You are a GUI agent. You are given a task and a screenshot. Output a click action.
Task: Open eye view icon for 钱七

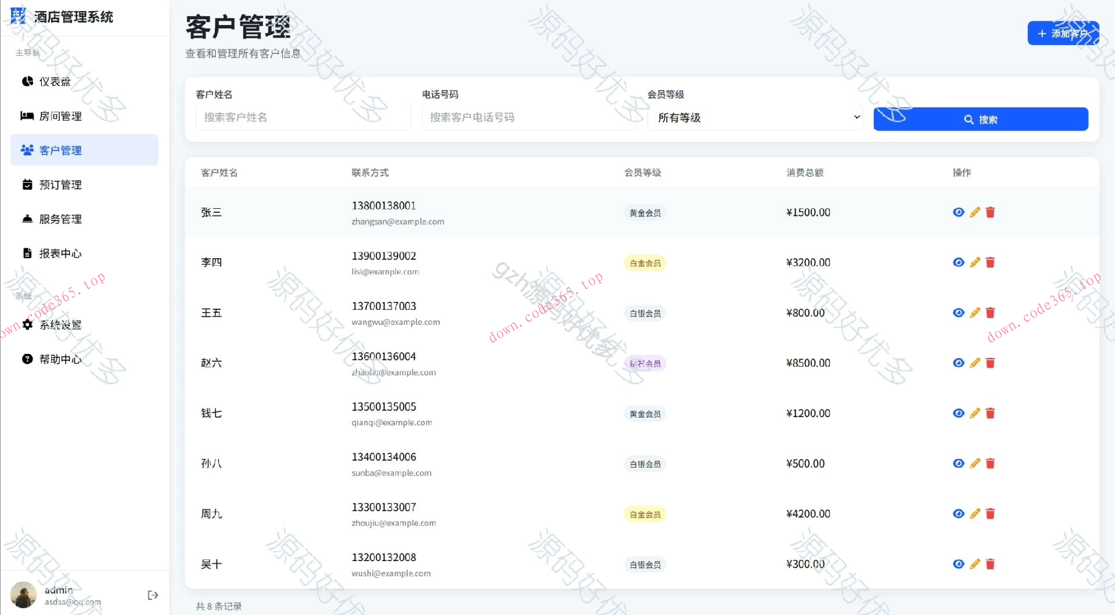[958, 413]
